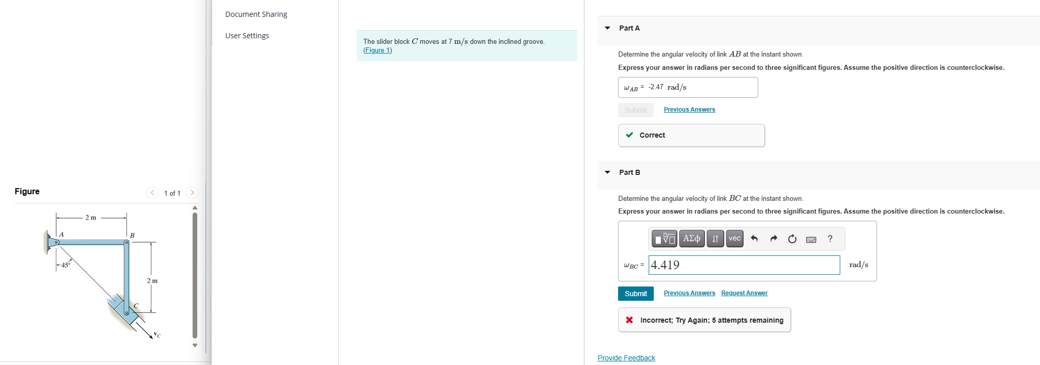Open the Figure 1 link
This screenshot has height=365, width=1040.
[x=377, y=50]
